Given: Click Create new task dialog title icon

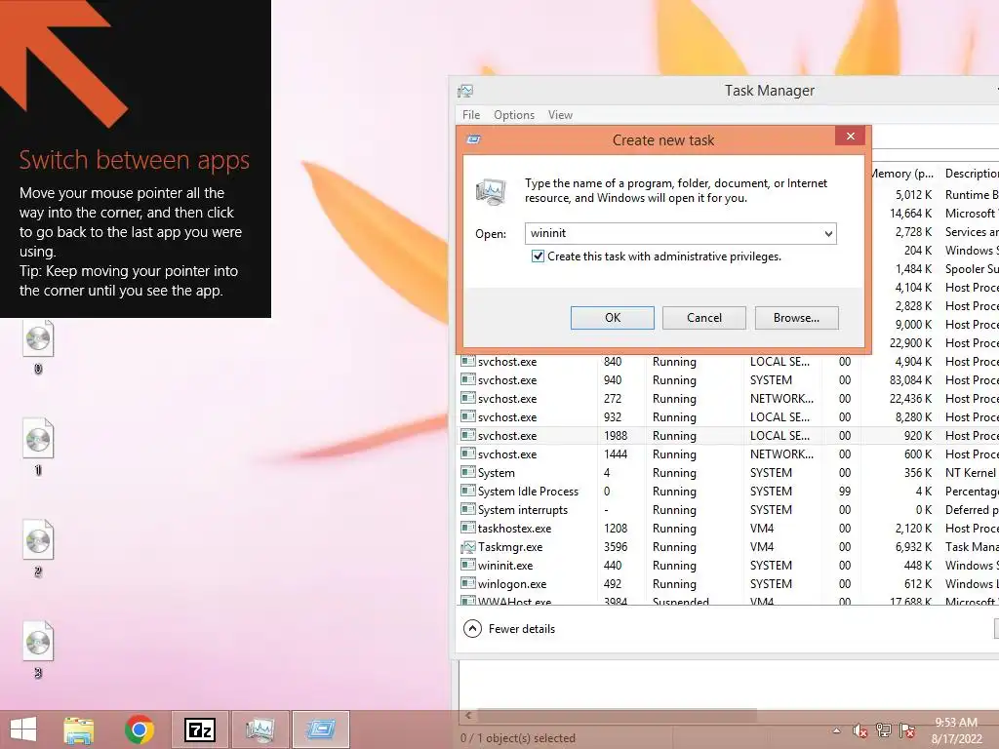Looking at the screenshot, I should point(474,139).
